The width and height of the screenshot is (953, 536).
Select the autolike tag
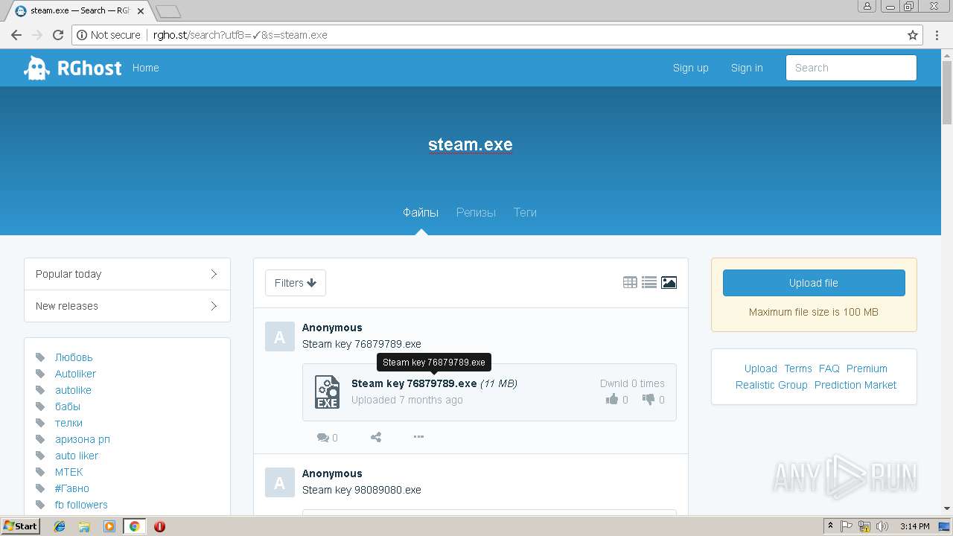[73, 390]
